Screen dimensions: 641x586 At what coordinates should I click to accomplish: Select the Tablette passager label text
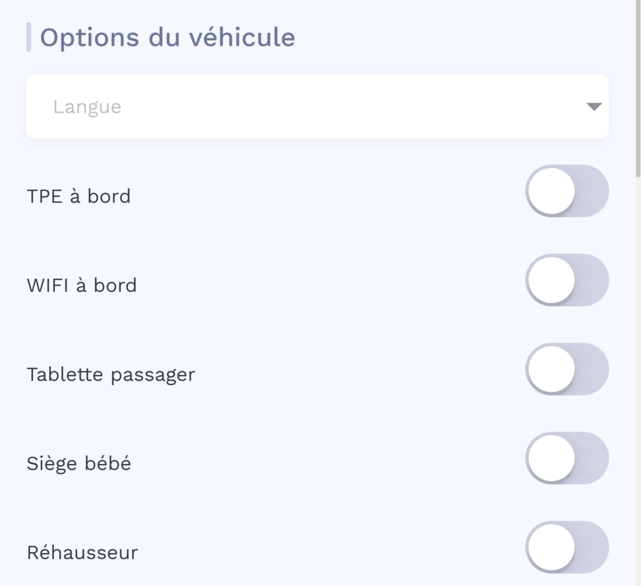pyautogui.click(x=111, y=374)
